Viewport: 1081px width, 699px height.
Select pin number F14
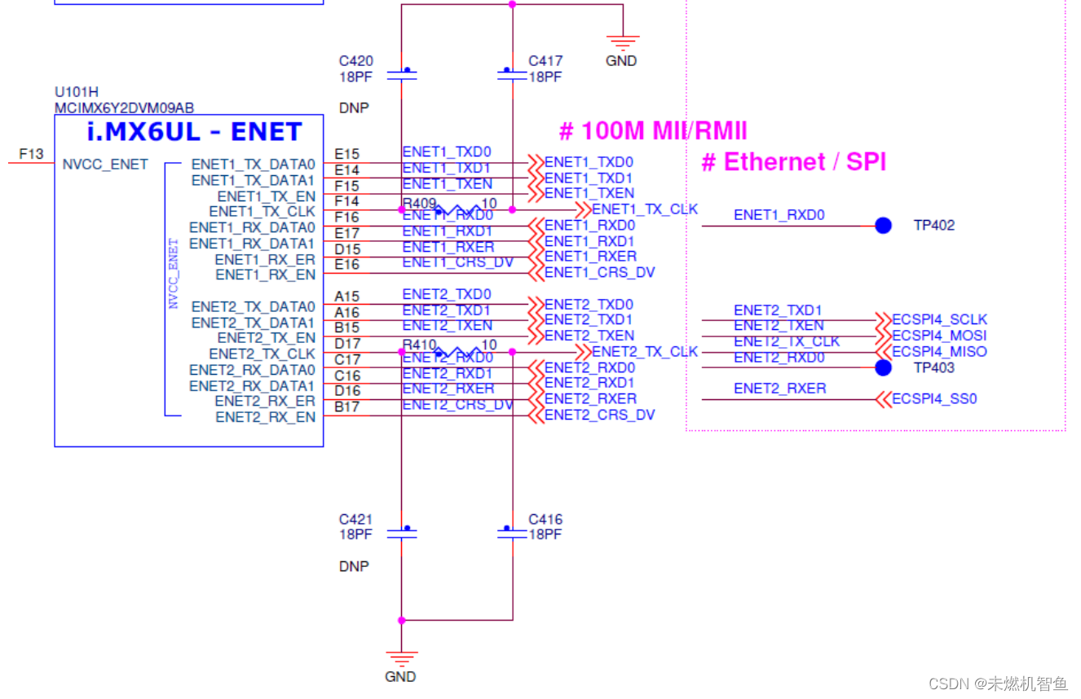point(347,201)
